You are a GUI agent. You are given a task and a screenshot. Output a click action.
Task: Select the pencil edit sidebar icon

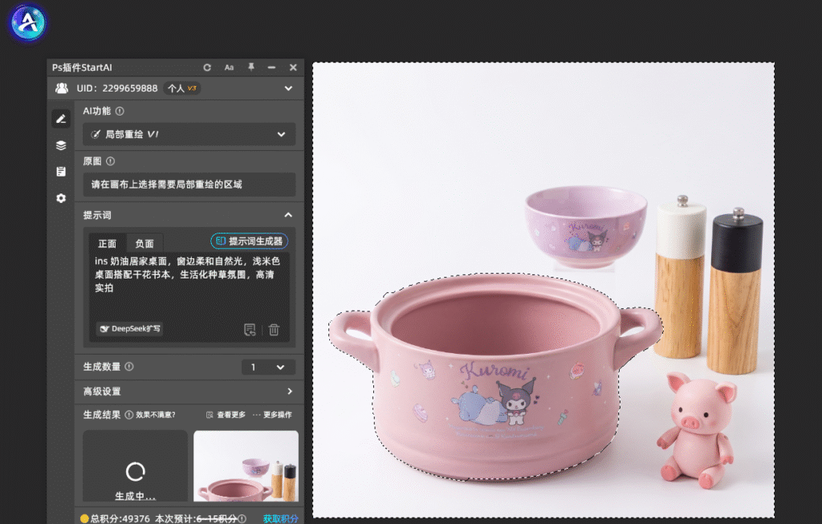point(61,119)
